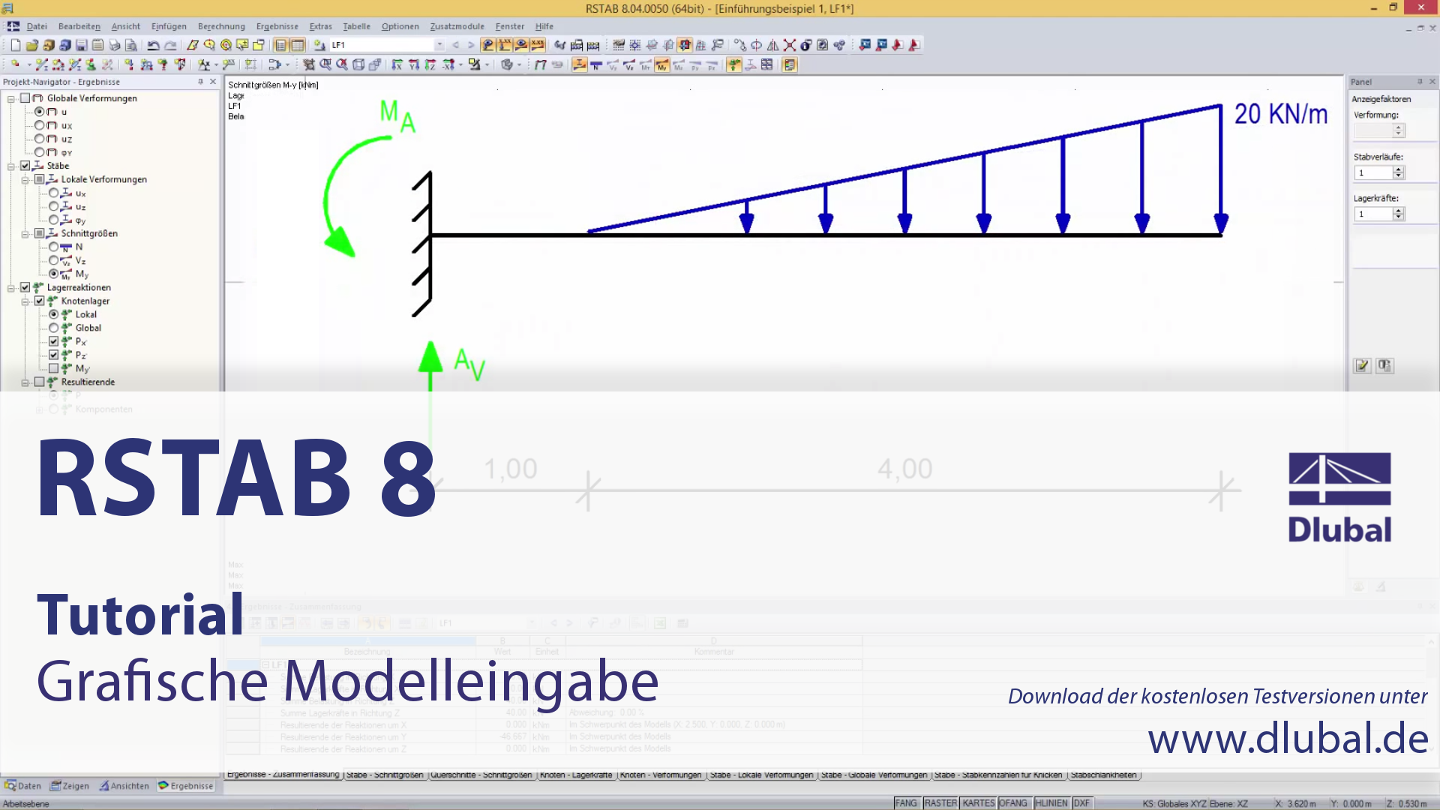Uncheck the Stäbe checkbox
Viewport: 1440px width, 810px height.
(x=25, y=166)
